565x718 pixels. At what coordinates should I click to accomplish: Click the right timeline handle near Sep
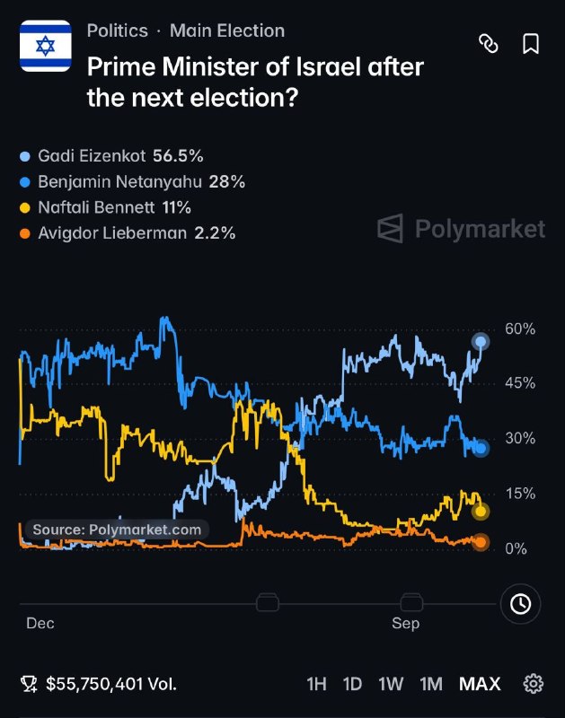pyautogui.click(x=411, y=602)
